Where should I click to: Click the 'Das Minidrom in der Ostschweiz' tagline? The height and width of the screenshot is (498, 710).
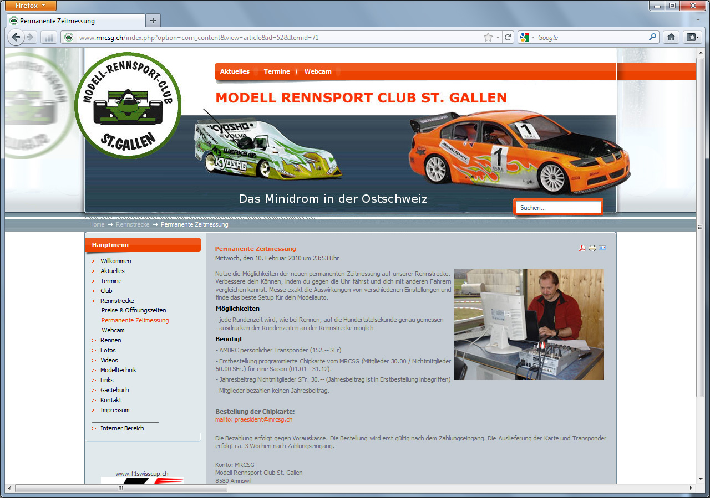tap(333, 198)
